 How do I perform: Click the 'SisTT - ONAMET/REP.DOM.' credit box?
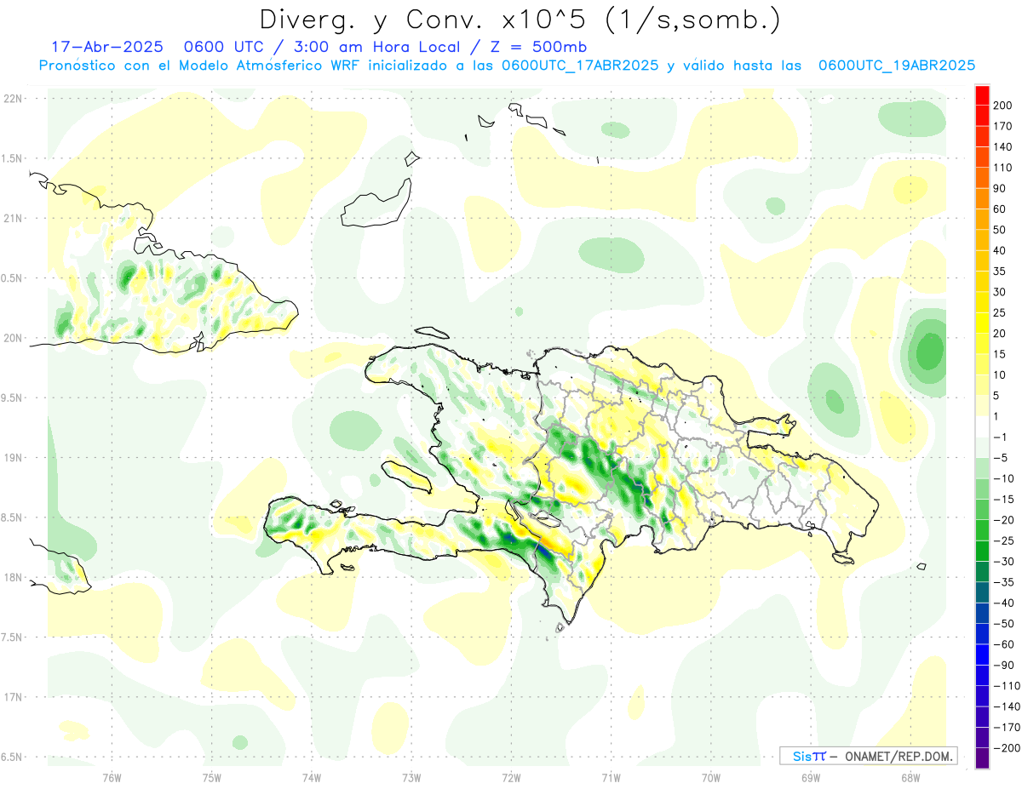point(869,756)
